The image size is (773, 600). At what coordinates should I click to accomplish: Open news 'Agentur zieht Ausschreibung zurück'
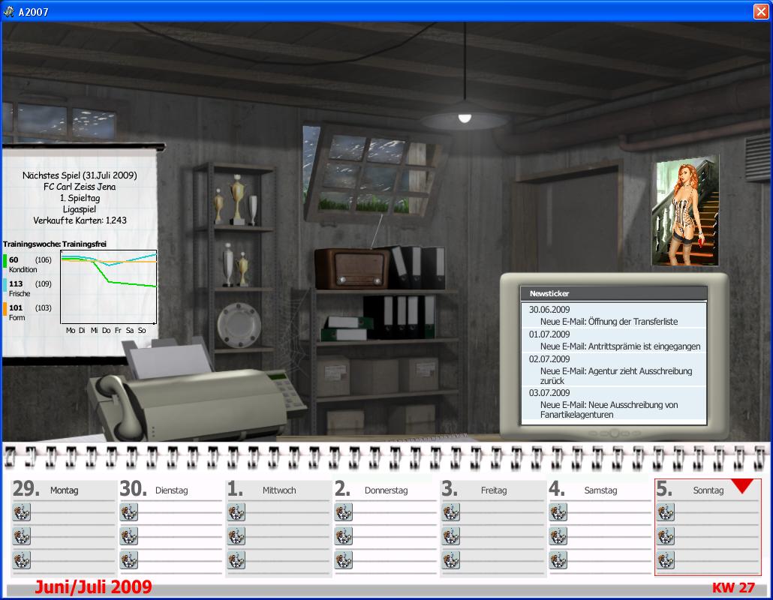click(616, 376)
